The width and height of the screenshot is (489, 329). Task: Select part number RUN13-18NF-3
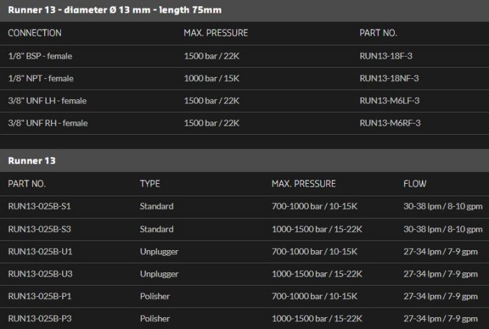click(393, 78)
